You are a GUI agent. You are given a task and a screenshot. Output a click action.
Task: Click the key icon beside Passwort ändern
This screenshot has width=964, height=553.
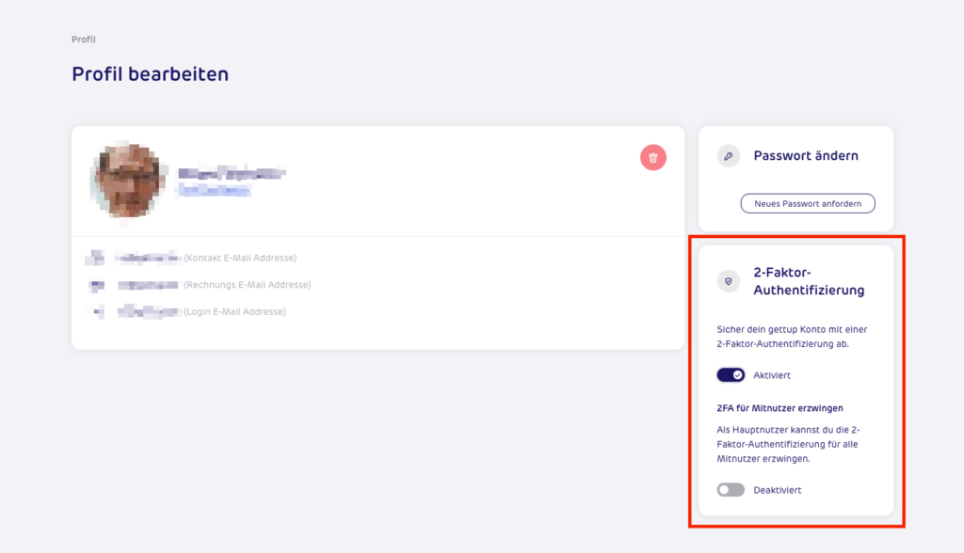click(x=728, y=156)
